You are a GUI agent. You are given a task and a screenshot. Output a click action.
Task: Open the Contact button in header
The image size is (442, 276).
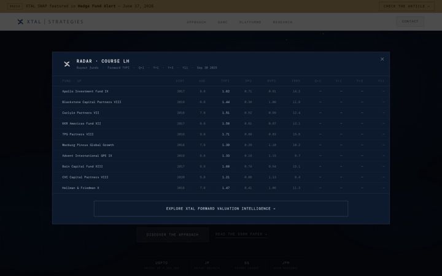pos(410,21)
